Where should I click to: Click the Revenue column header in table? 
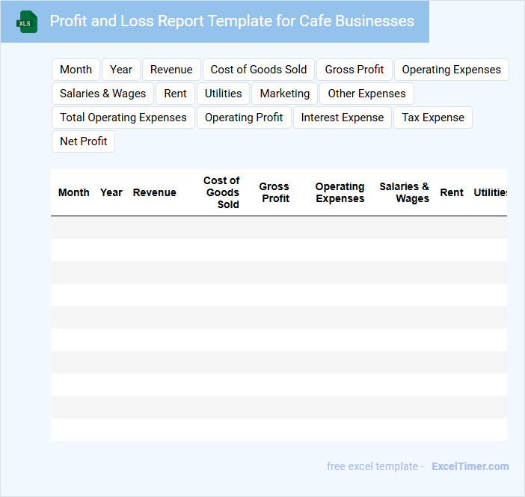click(154, 192)
